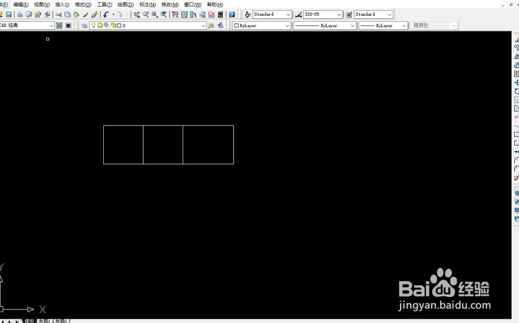Screen dimensions: 519x323
Task: Click the Print (plot) icon
Action: [x=20, y=15]
